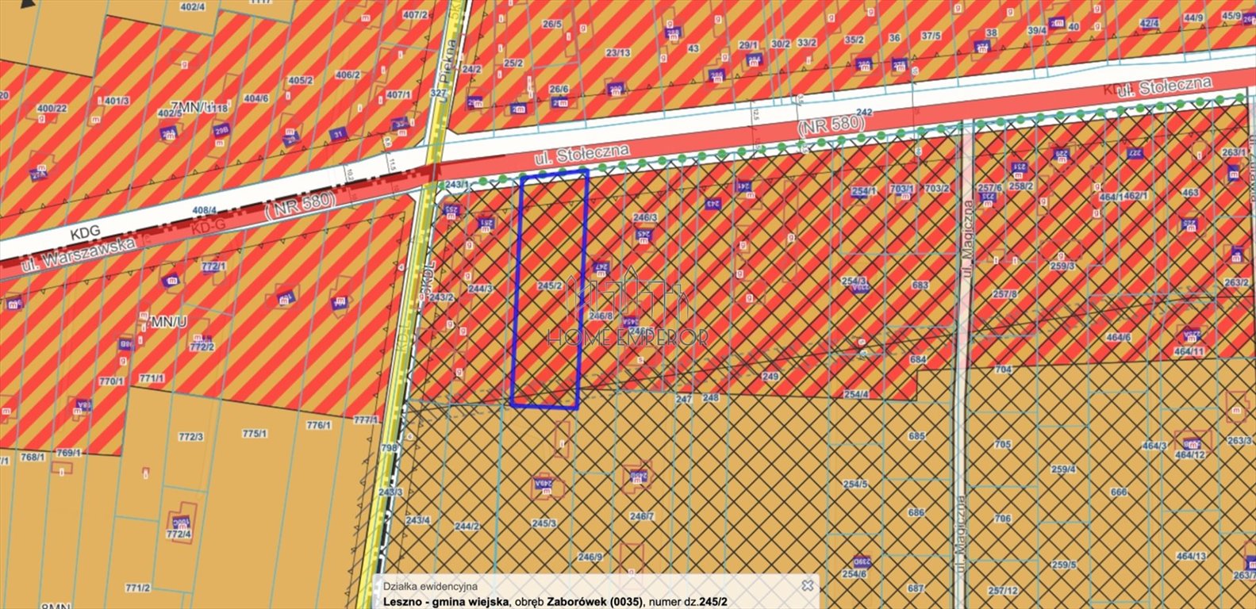Screen dimensions: 1256x609
Task: Select parcel 246/7 on the map
Action: tap(642, 516)
